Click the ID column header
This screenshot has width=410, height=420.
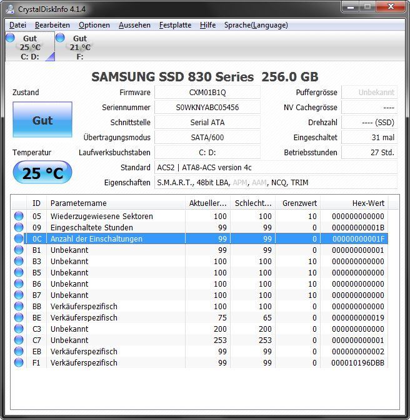coord(36,203)
